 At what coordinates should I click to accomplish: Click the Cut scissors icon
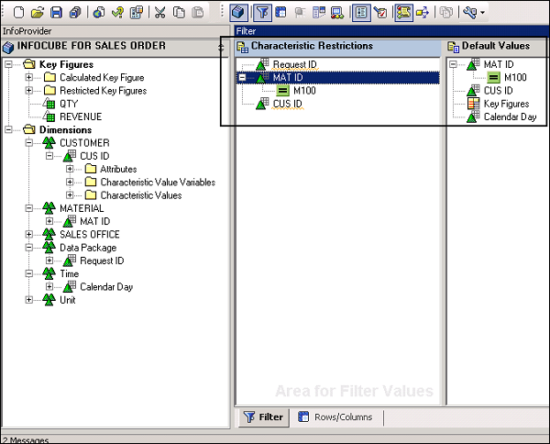coord(160,13)
